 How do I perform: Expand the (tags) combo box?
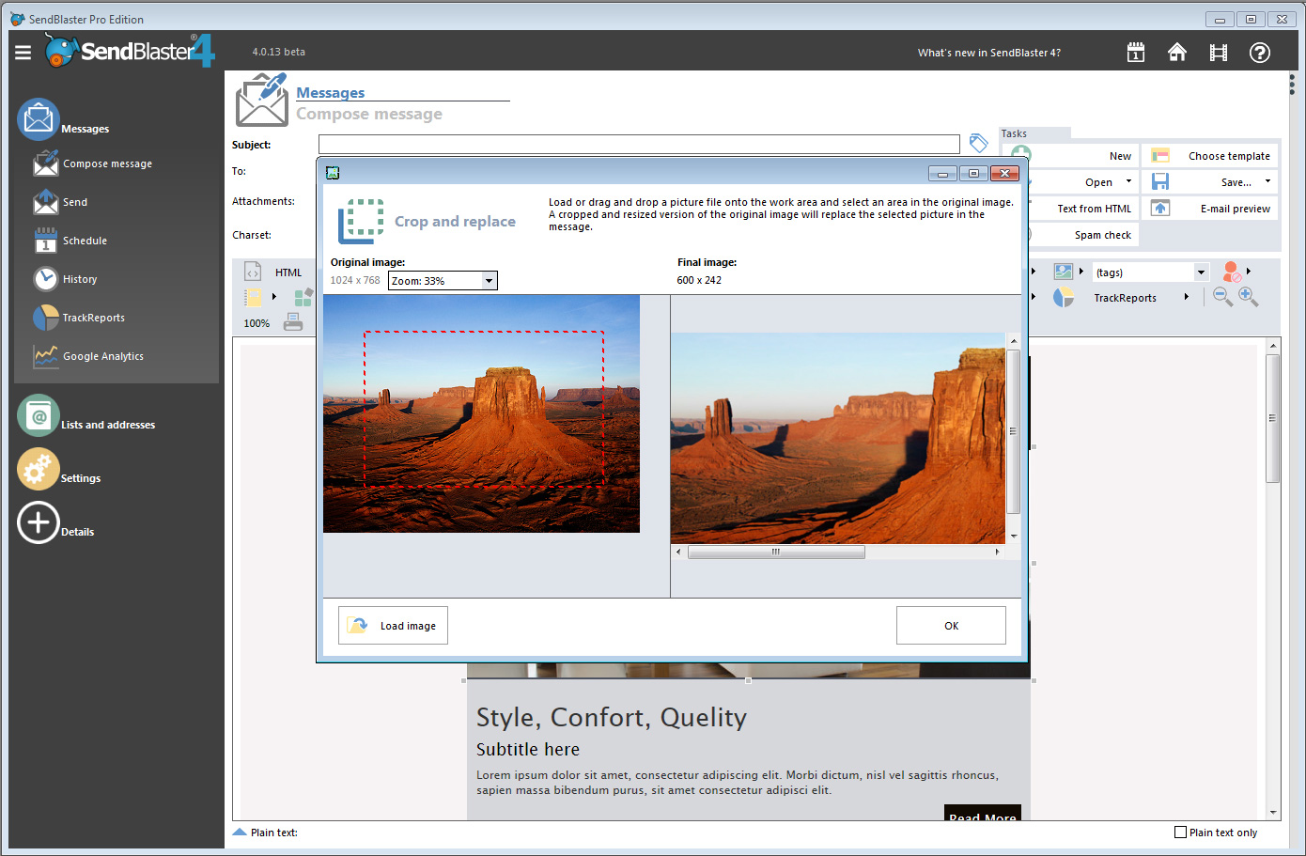1201,272
